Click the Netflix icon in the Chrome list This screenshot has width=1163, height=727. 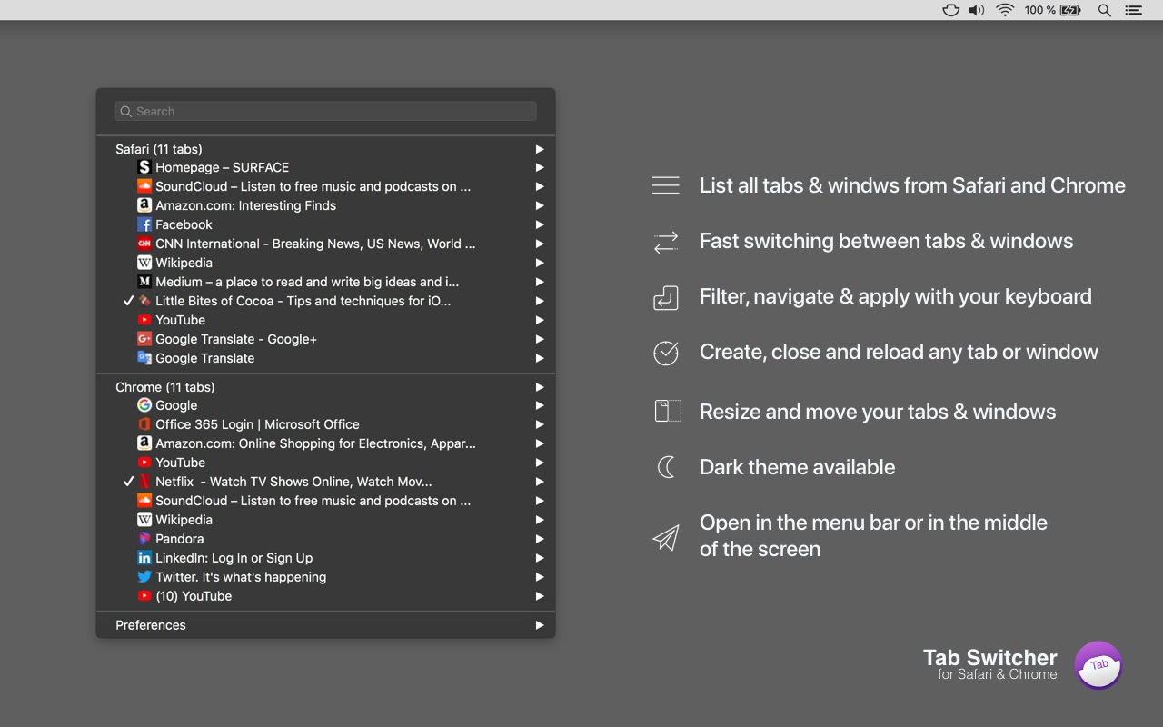(144, 482)
